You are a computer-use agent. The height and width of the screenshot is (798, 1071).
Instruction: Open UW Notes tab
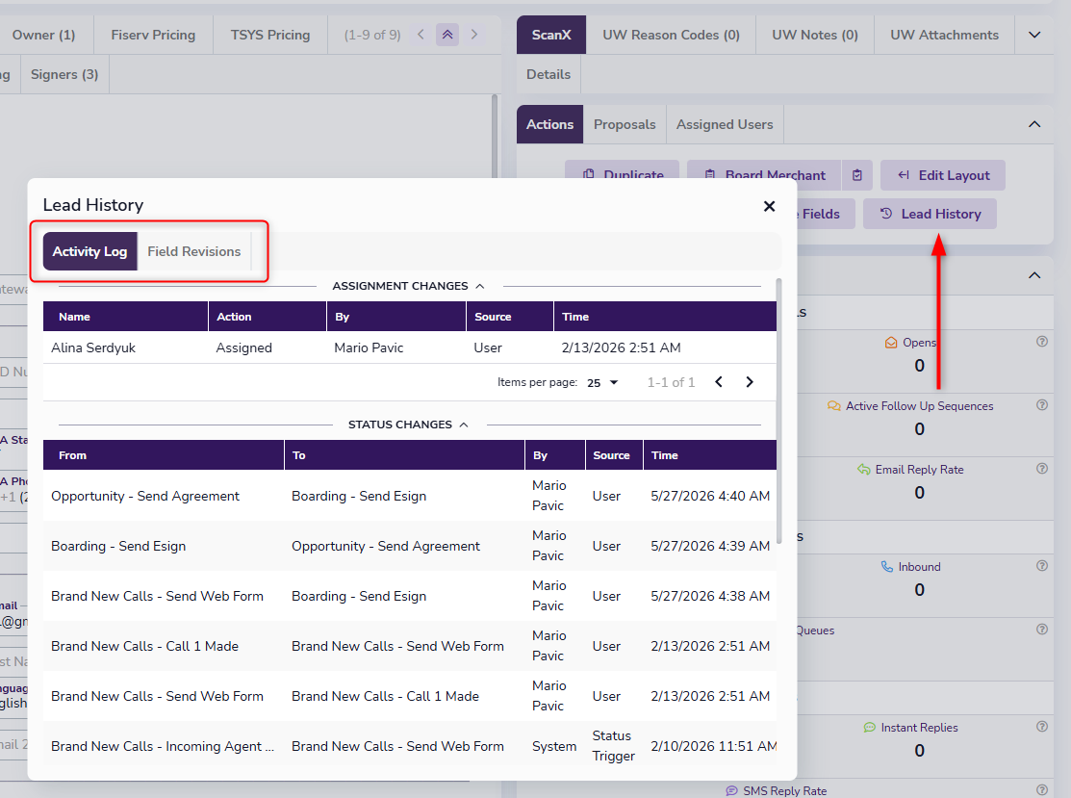pos(815,35)
